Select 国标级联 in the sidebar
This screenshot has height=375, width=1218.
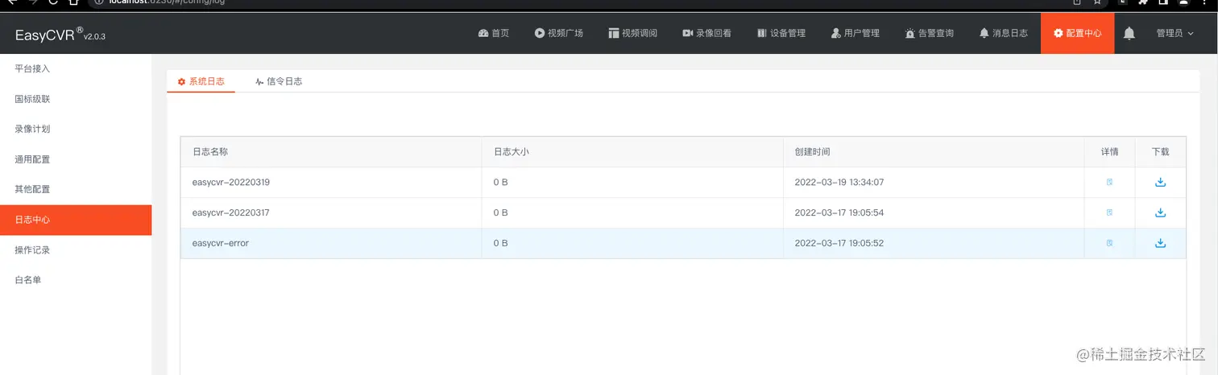[76, 99]
